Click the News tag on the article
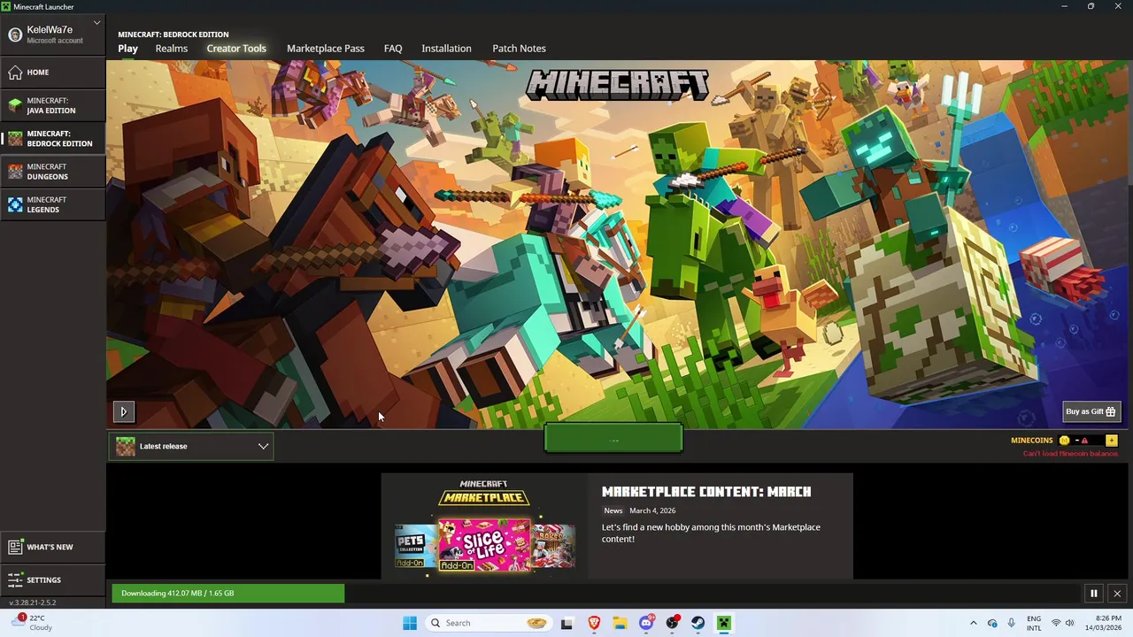 (613, 510)
